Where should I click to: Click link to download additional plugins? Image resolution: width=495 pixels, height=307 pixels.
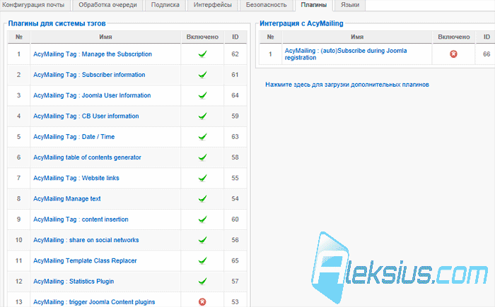point(347,85)
